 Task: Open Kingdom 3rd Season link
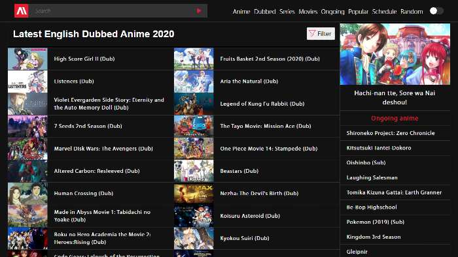[x=374, y=237]
